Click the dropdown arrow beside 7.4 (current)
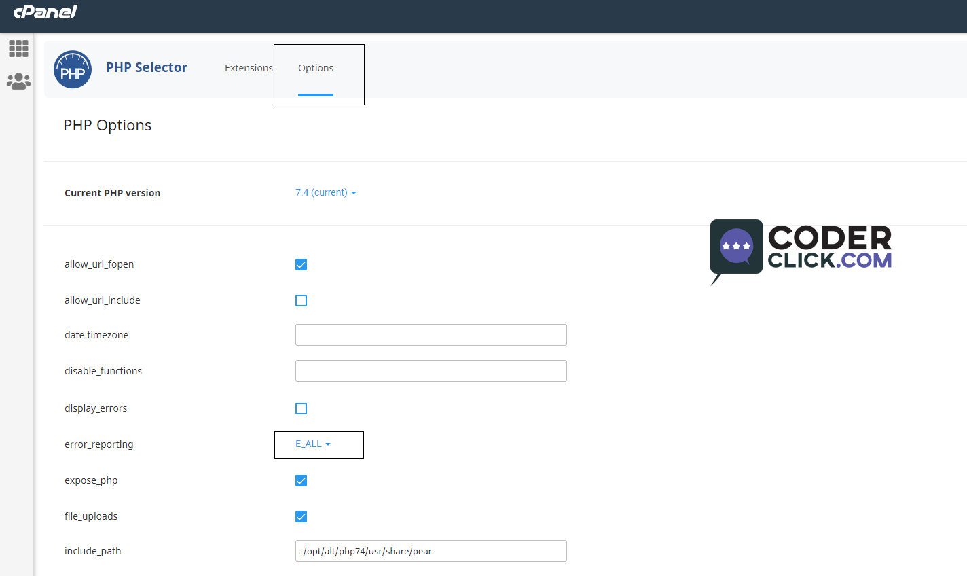Viewport: 967px width, 576px height. [353, 192]
